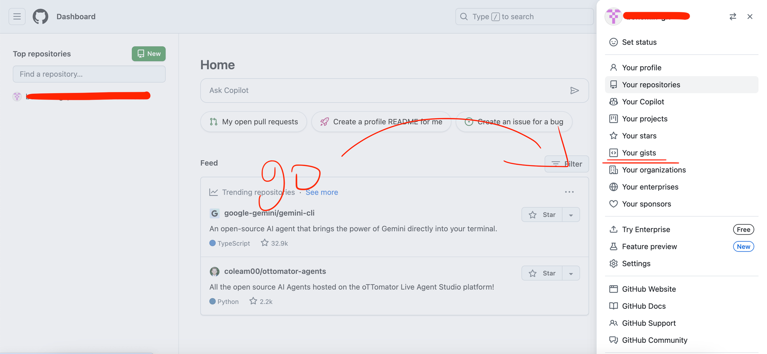Viewport: 767px width, 354px height.
Task: Open the account switcher arrows icon
Action: 733,16
